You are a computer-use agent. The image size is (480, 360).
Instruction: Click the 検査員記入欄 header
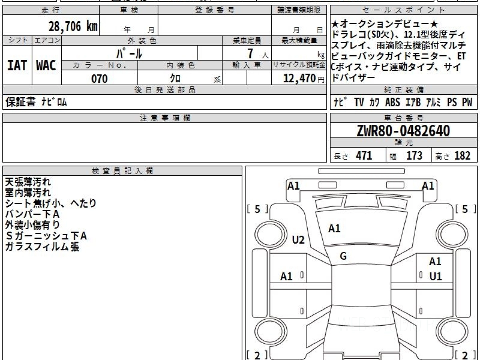(x=122, y=171)
